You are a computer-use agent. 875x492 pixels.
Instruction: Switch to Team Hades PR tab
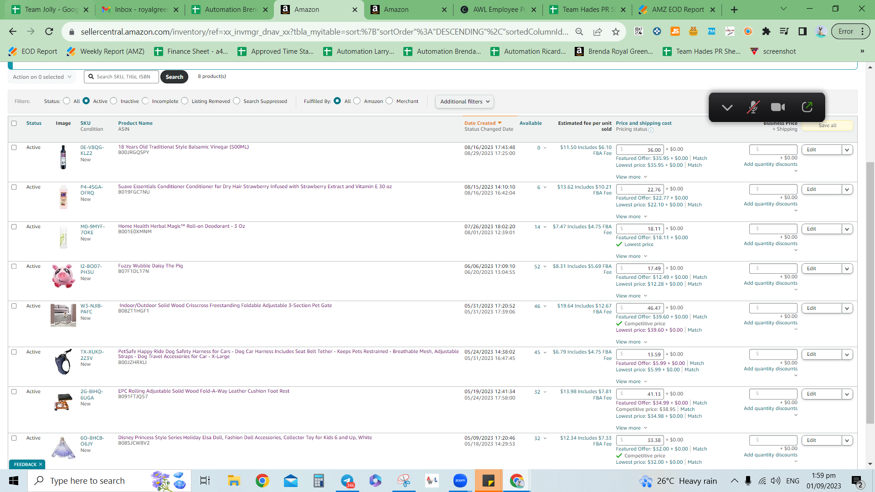point(587,10)
